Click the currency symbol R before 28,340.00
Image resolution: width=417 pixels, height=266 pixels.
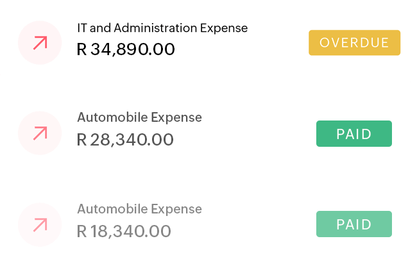click(x=81, y=140)
